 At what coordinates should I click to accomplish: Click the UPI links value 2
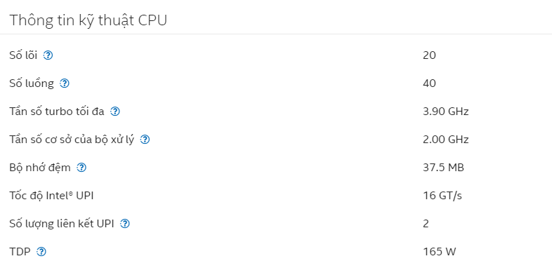point(426,224)
